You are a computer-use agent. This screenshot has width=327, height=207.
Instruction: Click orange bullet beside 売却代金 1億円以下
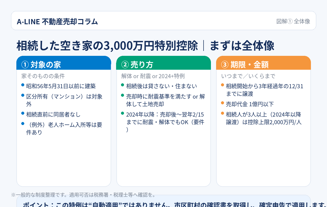[222, 103]
